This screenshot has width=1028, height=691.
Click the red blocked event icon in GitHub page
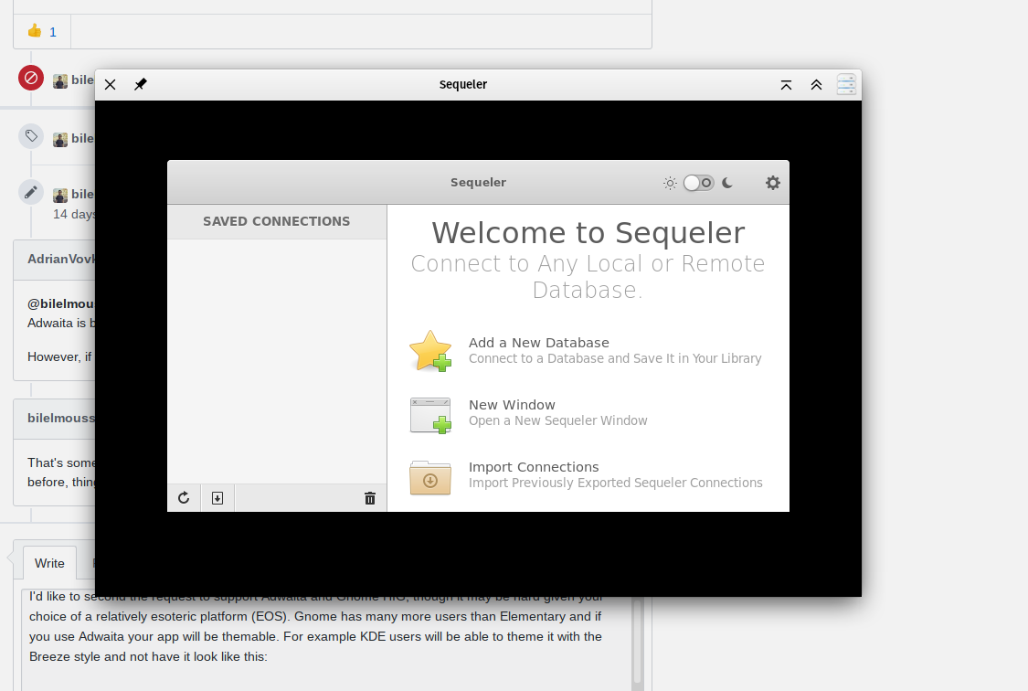pos(31,78)
